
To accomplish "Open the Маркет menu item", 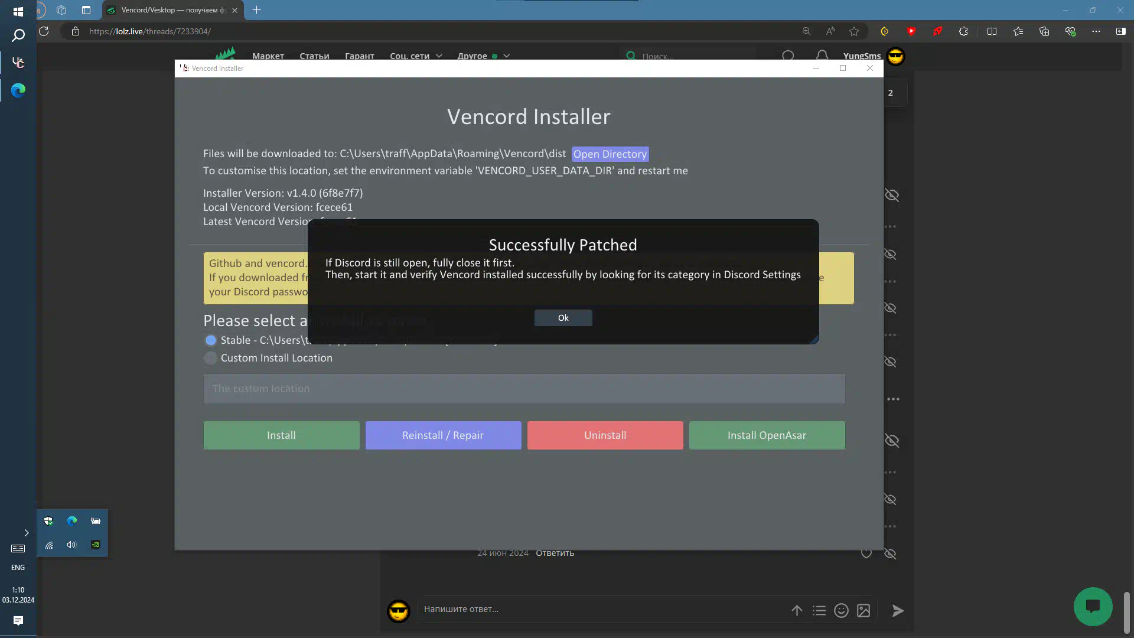I will (268, 56).
